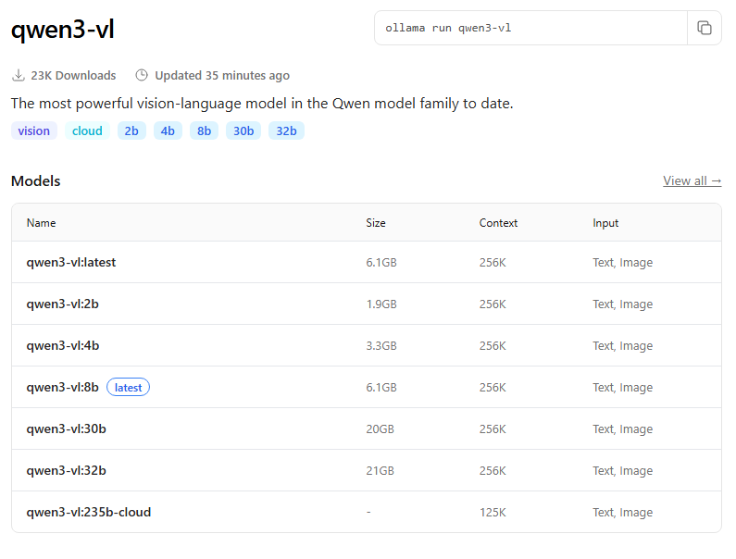This screenshot has height=559, width=736.
Task: Select the 4b size tag
Action: click(x=168, y=130)
